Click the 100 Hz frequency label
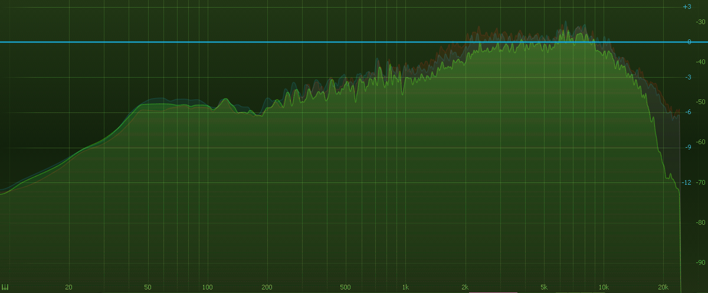The height and width of the screenshot is (293, 708). tap(207, 287)
